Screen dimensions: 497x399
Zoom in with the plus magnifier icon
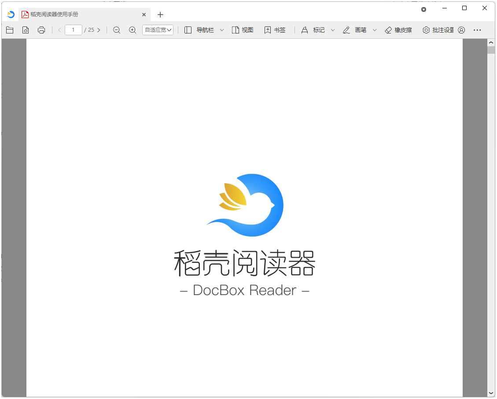[133, 30]
